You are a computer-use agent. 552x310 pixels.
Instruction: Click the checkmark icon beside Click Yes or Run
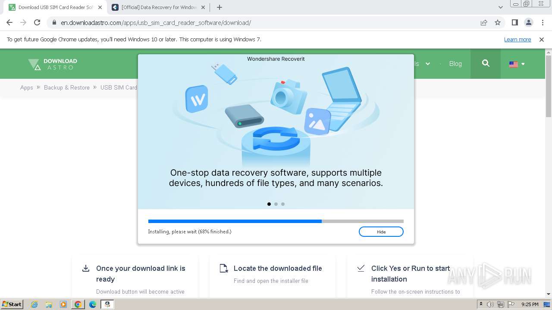(361, 268)
